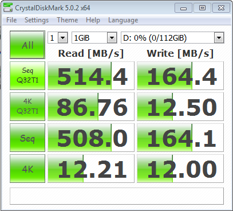The image size is (233, 211).
Task: Click the 12.21 4K read result
Action: pos(91,169)
